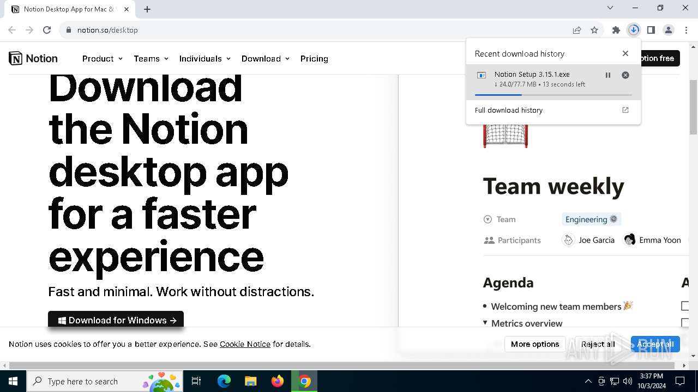Click the Notion Setup 3.15.1.exe filename

[532, 74]
